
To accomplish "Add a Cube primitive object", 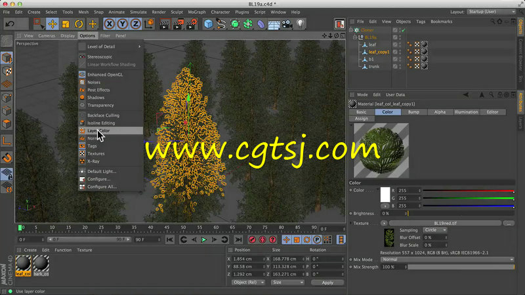I will [208, 24].
